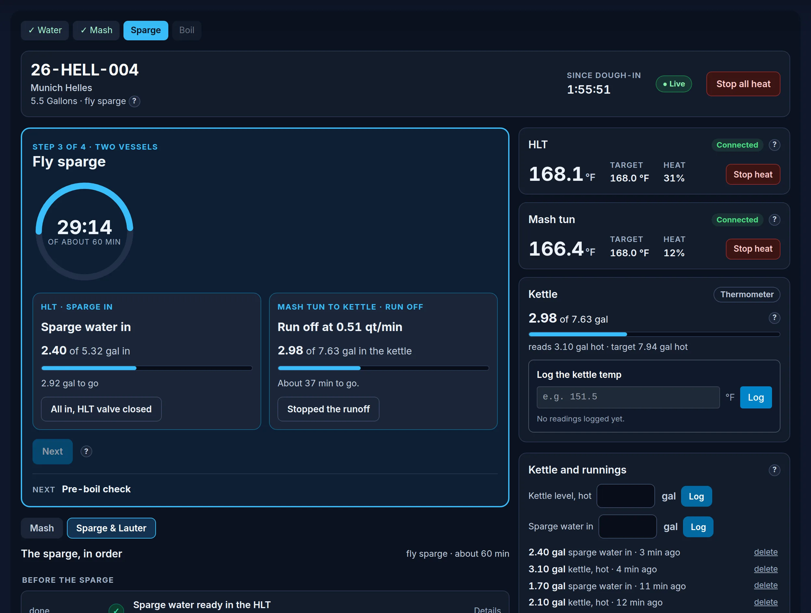This screenshot has height=613, width=811.
Task: Select the Sparge step tab
Action: 146,31
